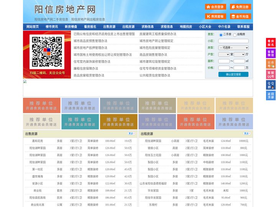Open the 住宅室内装饰装修管理办法 link
This screenshot has height=207, width=276.
(x=92, y=62)
